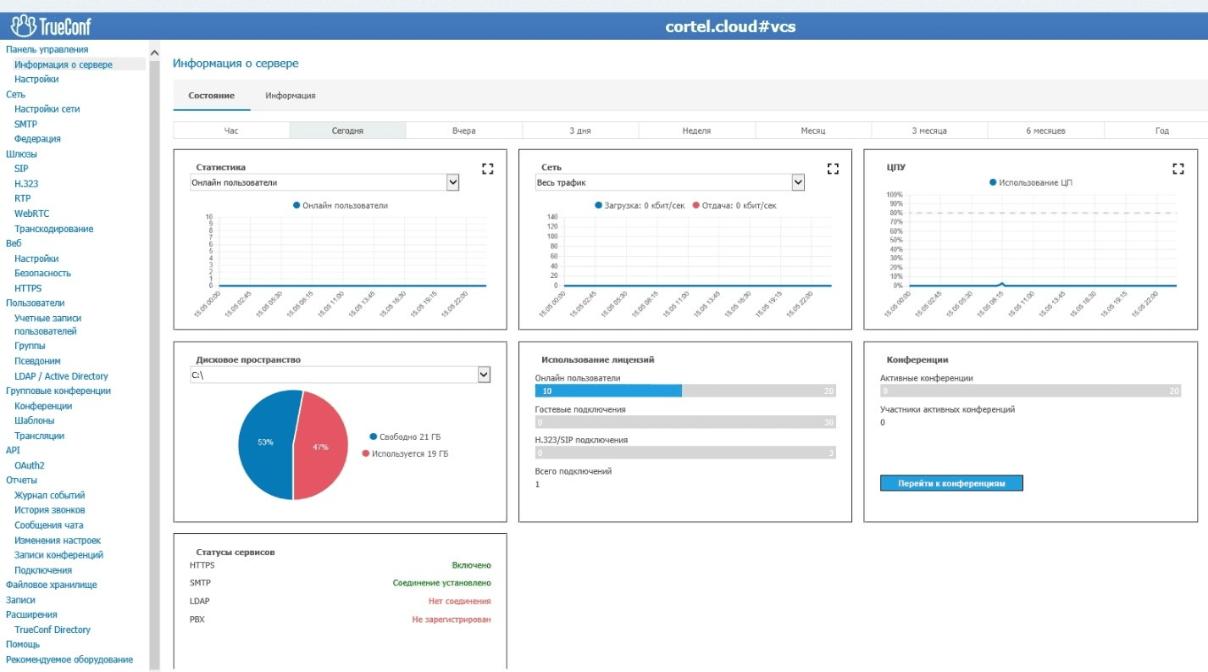Open LDAP / Active Directory settings
Viewport: 1208px width, 672px height.
click(x=61, y=376)
